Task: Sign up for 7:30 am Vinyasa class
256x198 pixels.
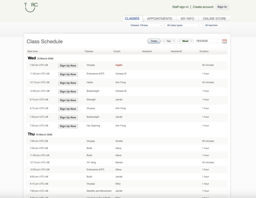Action: tap(68, 65)
